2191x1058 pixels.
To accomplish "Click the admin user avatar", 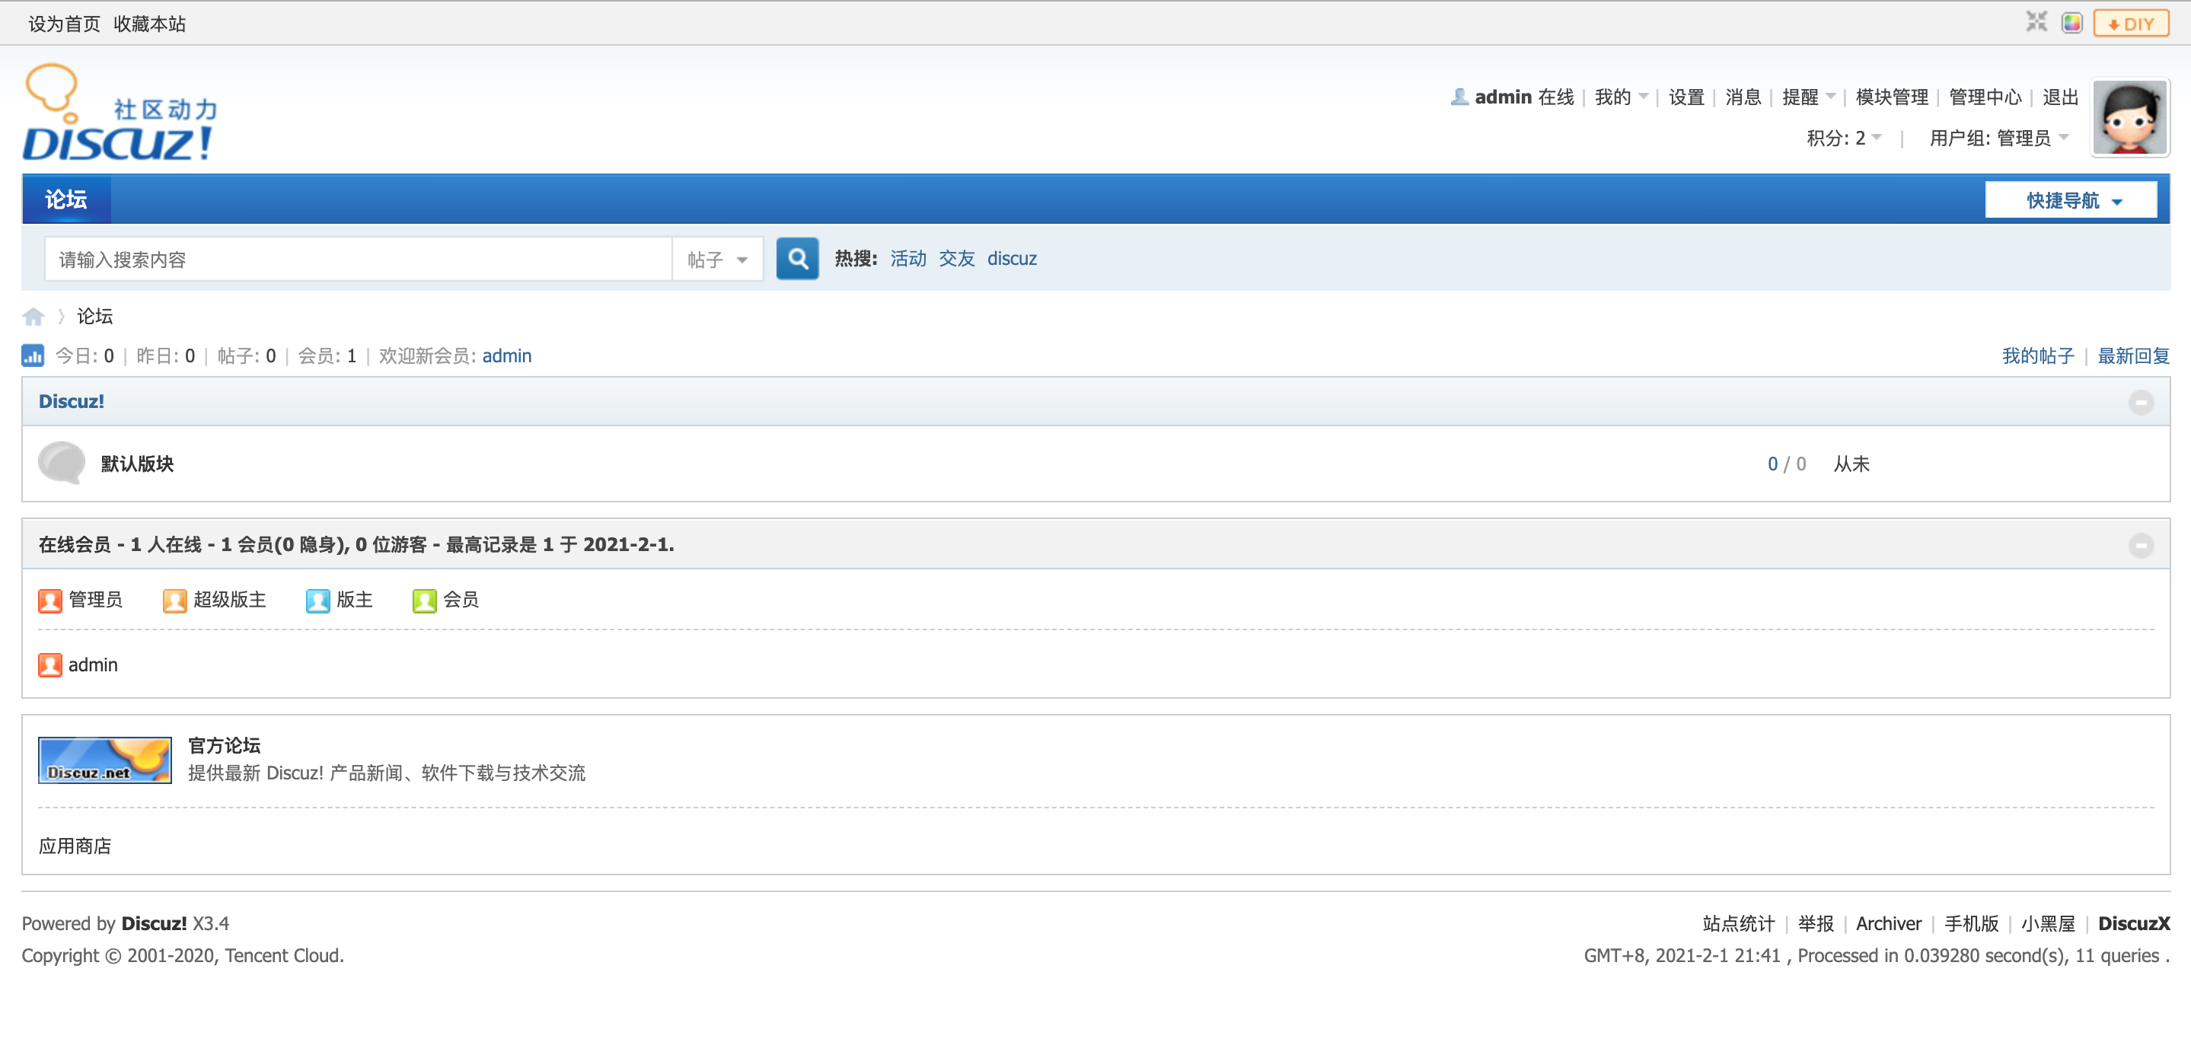I will click(x=2130, y=118).
